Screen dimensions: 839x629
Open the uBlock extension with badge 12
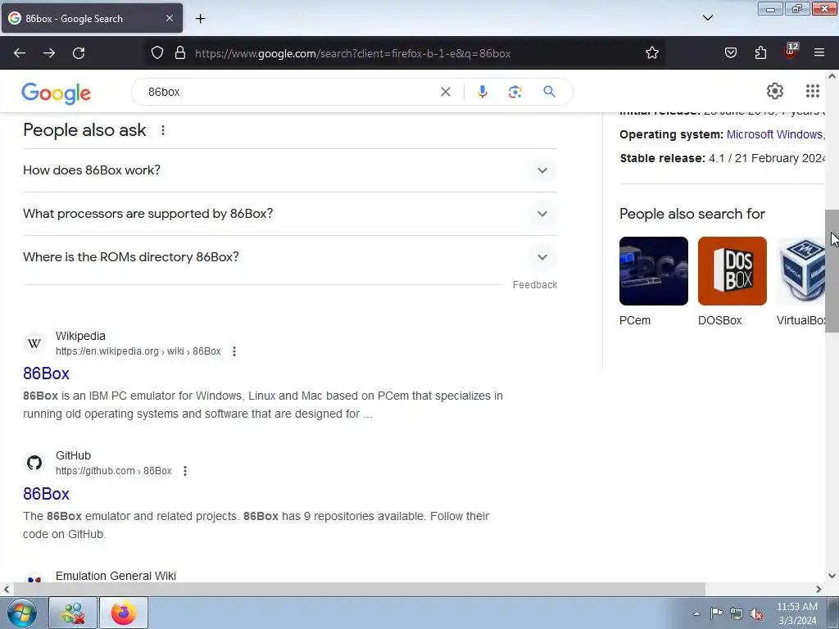pos(791,52)
